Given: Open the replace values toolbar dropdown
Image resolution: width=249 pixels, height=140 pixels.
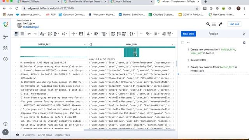Looking at the screenshot, I should [43, 34].
